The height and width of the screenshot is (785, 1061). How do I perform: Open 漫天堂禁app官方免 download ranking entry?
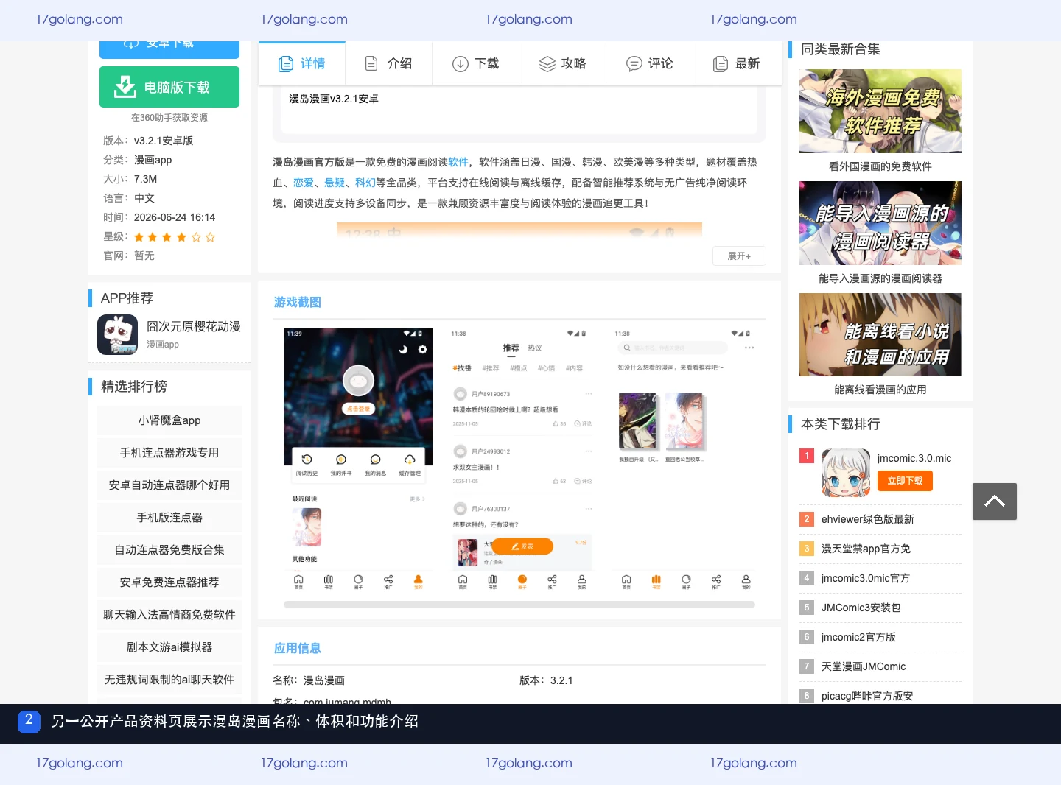point(866,549)
